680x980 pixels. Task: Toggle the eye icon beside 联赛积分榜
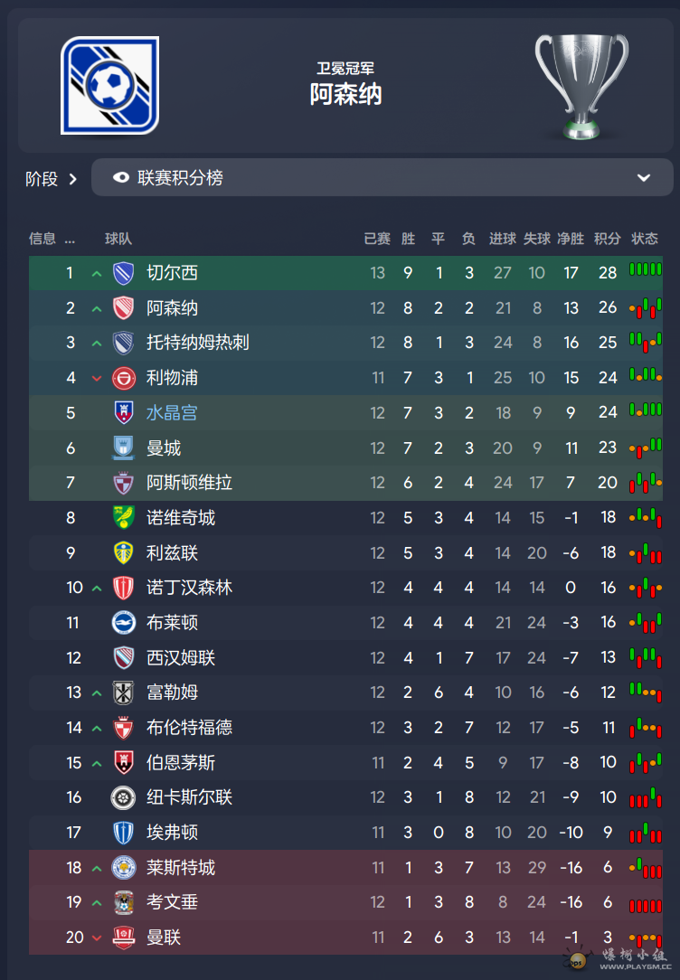pos(120,178)
